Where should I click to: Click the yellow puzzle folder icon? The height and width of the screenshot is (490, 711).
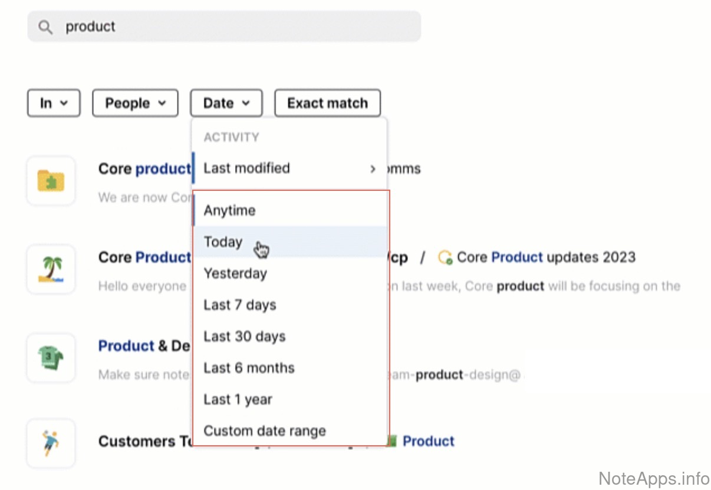[51, 180]
